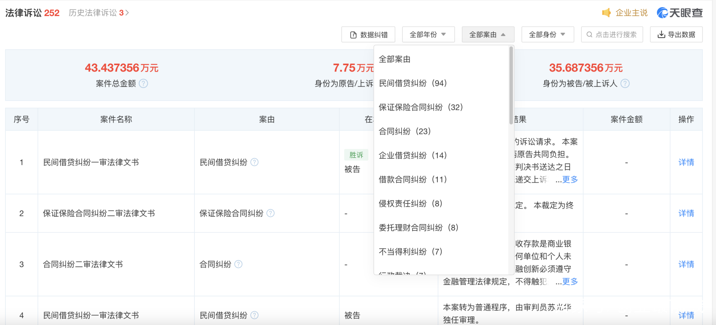The width and height of the screenshot is (716, 325).
Task: Click the download icon in 导出数据
Action: (662, 35)
